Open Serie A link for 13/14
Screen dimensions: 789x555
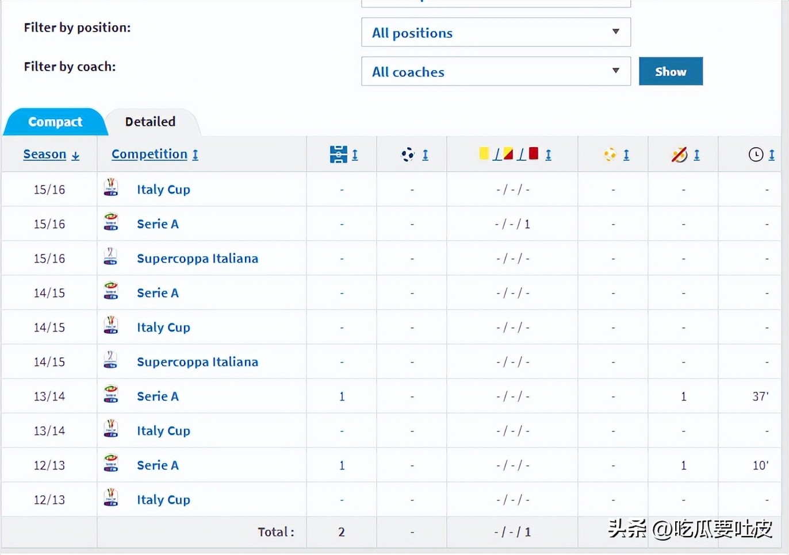pyautogui.click(x=158, y=396)
